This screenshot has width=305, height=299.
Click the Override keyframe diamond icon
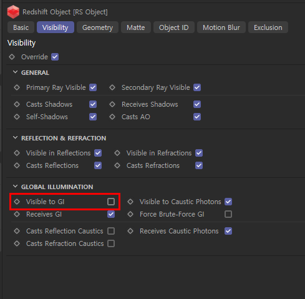12,57
